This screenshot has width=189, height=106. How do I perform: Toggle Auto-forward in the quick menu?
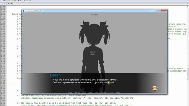tap(90, 92)
